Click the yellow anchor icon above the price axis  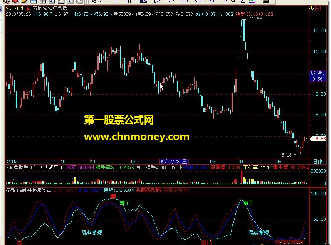pyautogui.click(x=311, y=8)
